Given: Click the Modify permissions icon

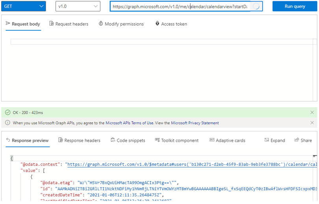Looking at the screenshot, I should click(x=101, y=24).
